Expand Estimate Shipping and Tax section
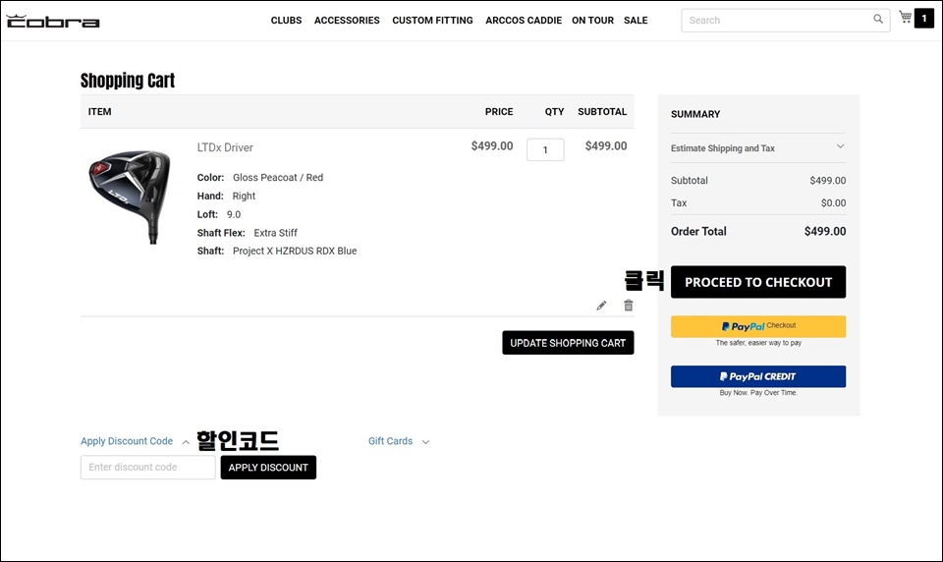Viewport: 943px width, 562px height. tap(757, 148)
